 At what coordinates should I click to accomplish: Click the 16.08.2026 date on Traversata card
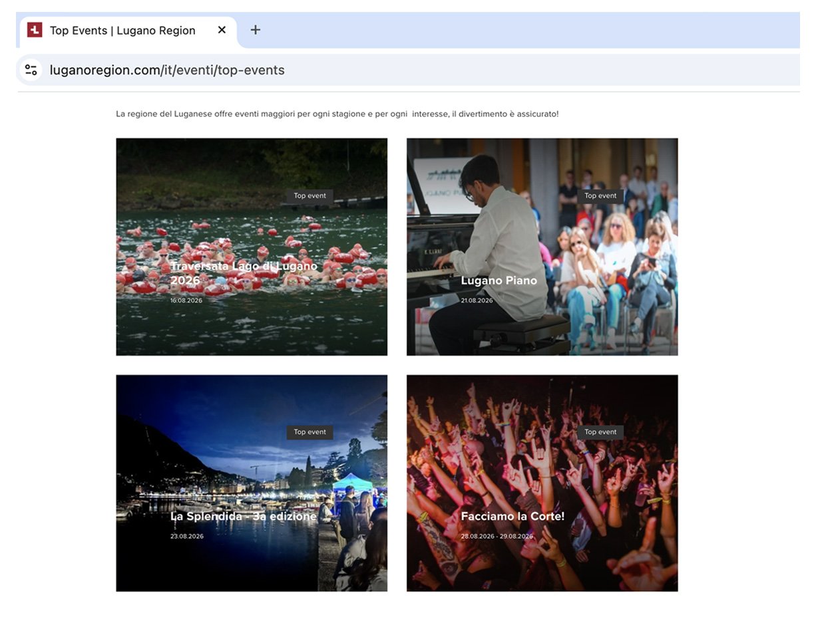tap(186, 301)
